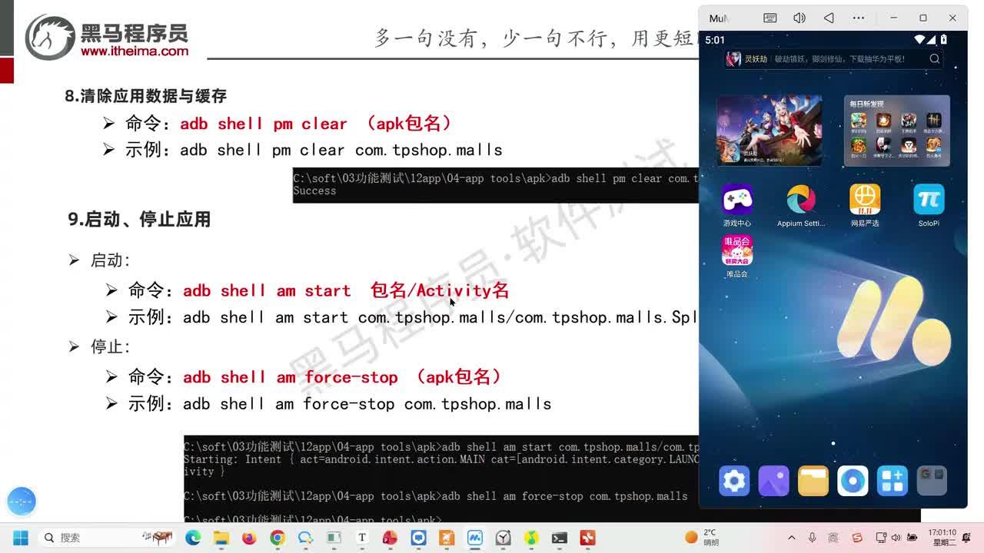Click the Success output in the console image
Screen dimensions: 984x553
(x=314, y=190)
